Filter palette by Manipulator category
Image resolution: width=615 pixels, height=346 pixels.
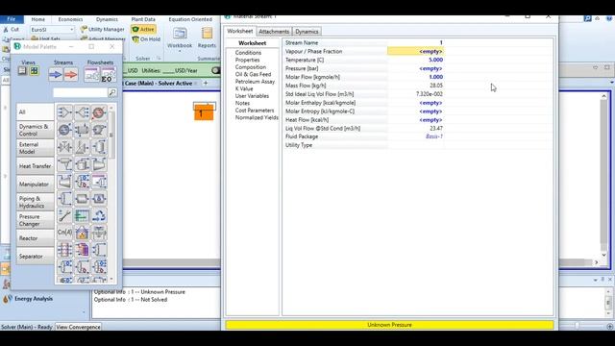(35, 184)
